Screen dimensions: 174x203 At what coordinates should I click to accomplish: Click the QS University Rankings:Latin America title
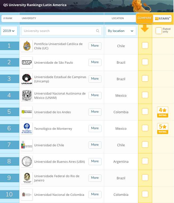point(35,5)
